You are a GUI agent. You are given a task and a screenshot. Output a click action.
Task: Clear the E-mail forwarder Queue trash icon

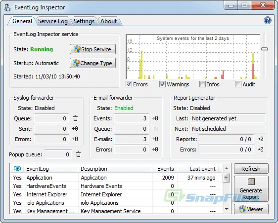click(x=155, y=129)
